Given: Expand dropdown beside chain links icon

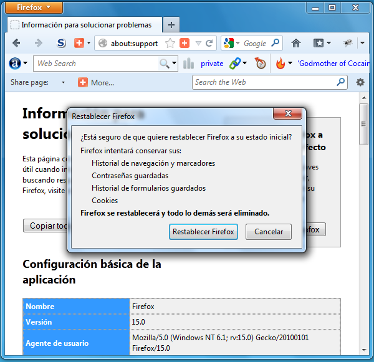Looking at the screenshot, I should (x=244, y=64).
